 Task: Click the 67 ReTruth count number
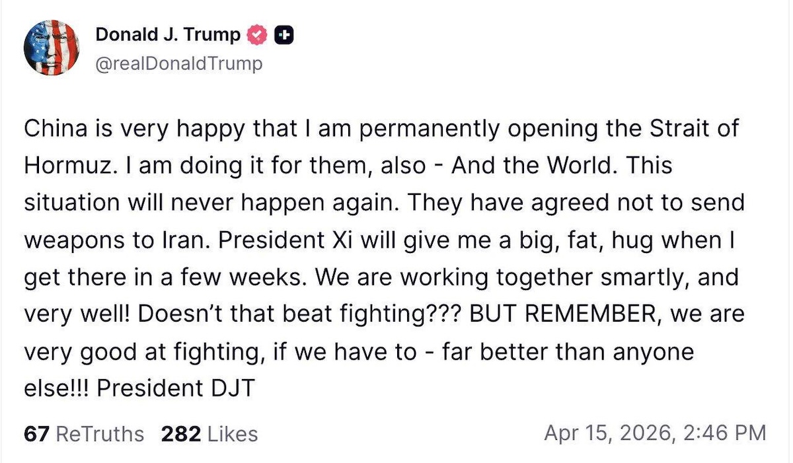click(x=37, y=434)
